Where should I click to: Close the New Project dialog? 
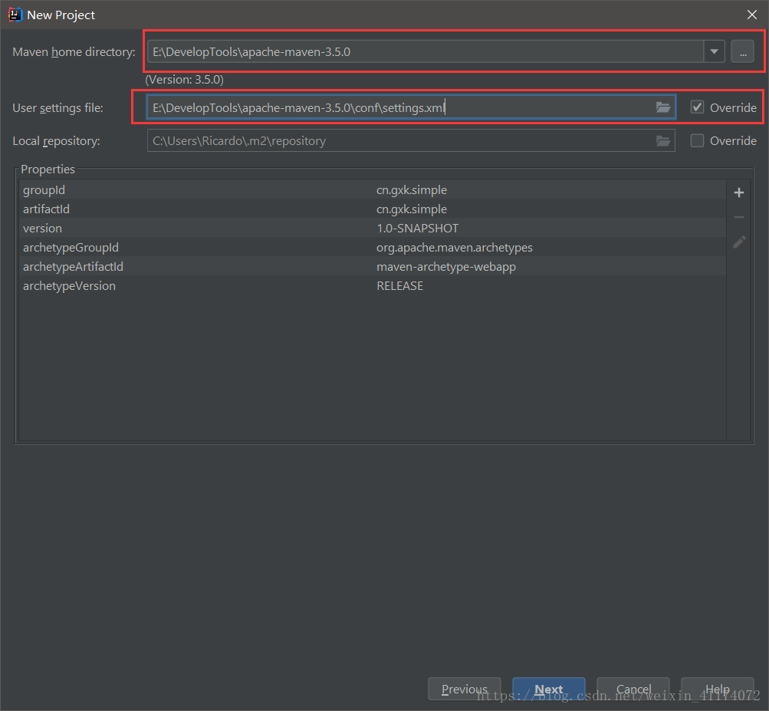[752, 15]
